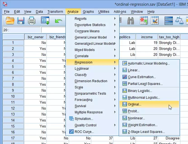The width and height of the screenshot is (188, 144).
Task: Click the Weight Cases scales icon
Action: click(x=179, y=21)
